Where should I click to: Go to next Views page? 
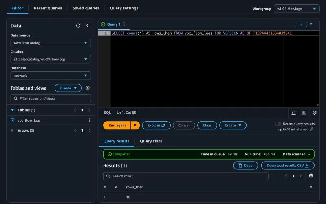tap(89, 131)
